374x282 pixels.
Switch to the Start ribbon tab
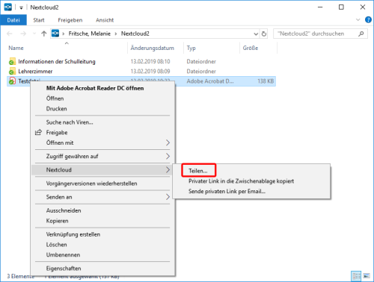click(x=39, y=20)
